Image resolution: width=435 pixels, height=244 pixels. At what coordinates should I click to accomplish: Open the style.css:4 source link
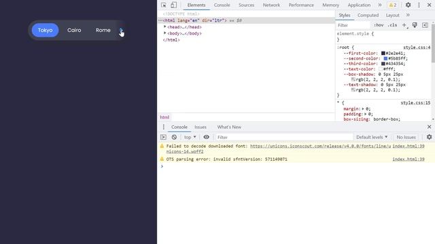click(x=417, y=47)
